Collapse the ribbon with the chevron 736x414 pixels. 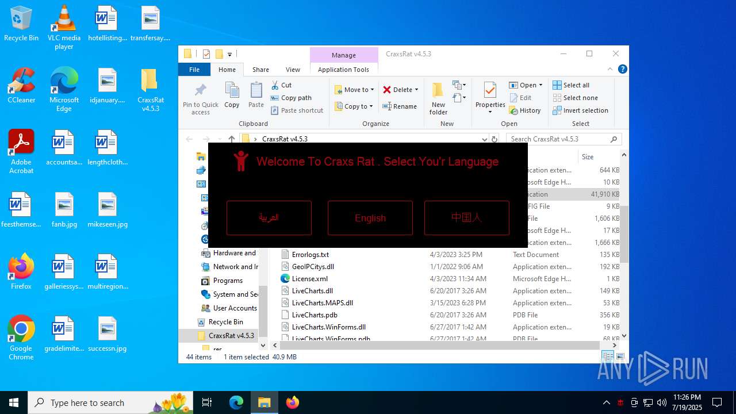611,69
